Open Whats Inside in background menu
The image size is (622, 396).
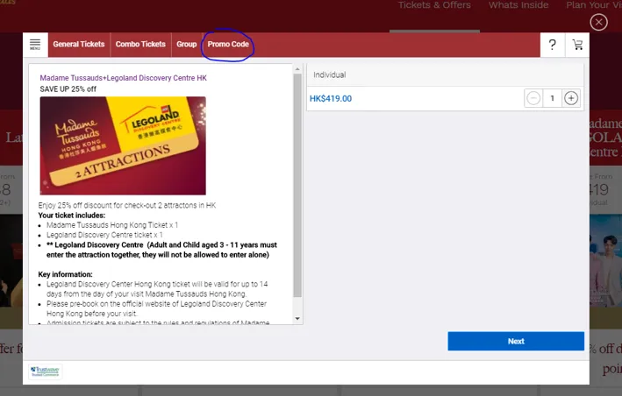[518, 5]
